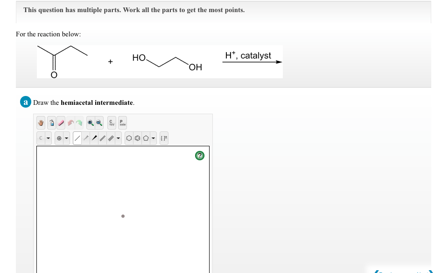
Task: Click the Paste toolbar button
Action: tap(121, 123)
